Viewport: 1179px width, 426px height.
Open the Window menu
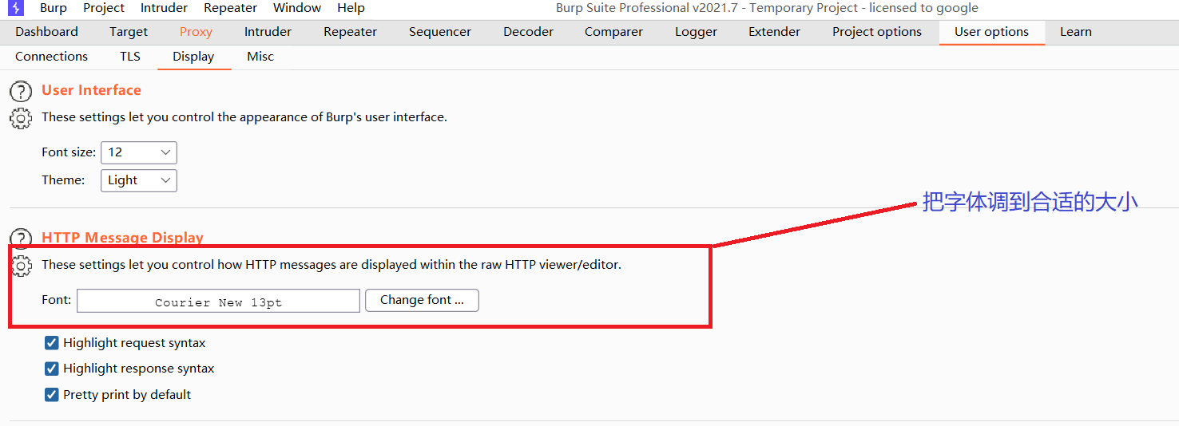pos(297,8)
